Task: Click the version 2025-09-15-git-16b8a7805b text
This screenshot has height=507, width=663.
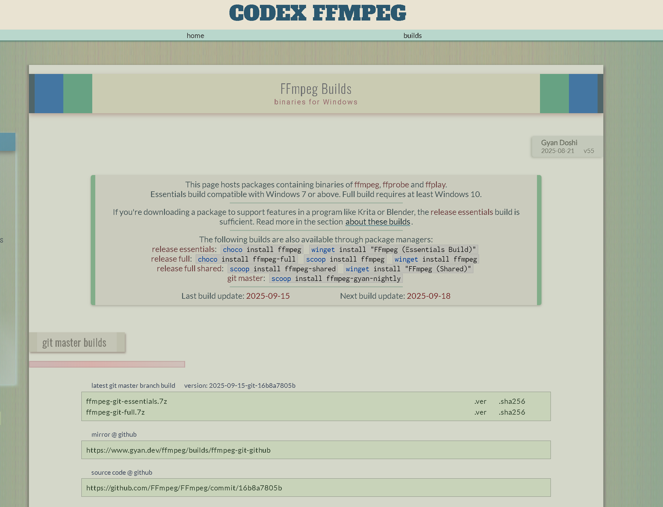Action: click(x=240, y=386)
